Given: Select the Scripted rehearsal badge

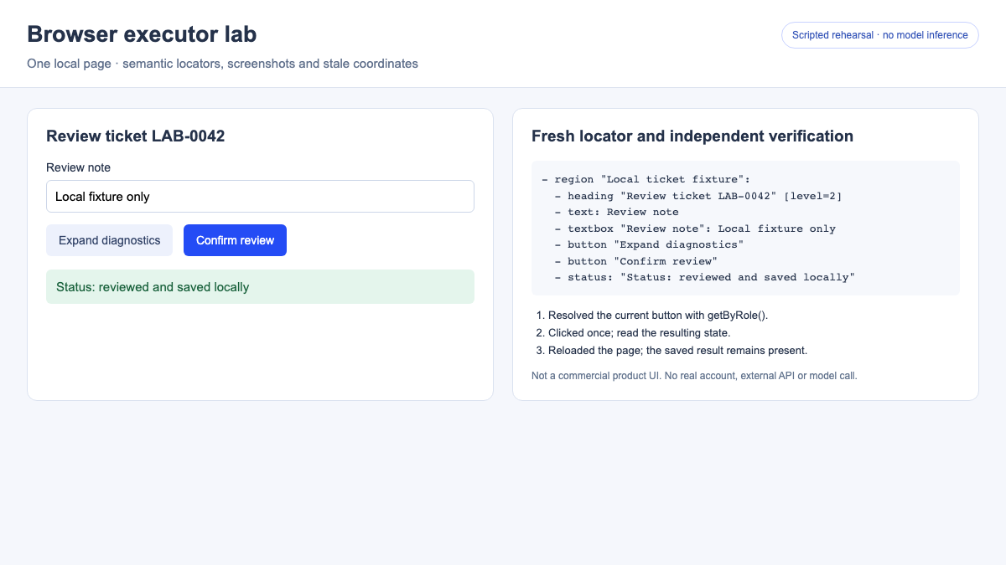Looking at the screenshot, I should pyautogui.click(x=880, y=35).
